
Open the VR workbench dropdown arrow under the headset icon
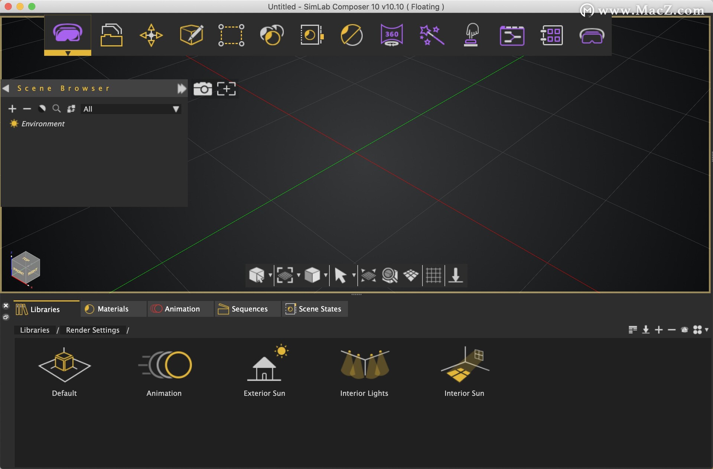coord(68,53)
